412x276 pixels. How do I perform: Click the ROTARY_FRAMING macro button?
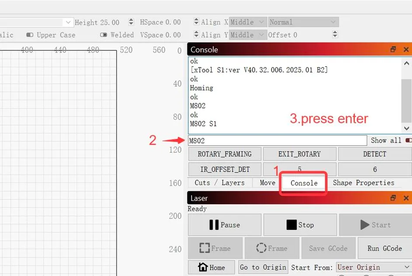tap(225, 154)
